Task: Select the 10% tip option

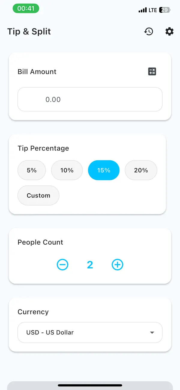Action: [67, 170]
